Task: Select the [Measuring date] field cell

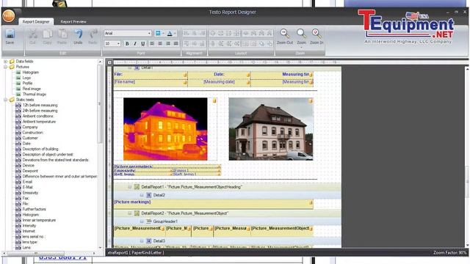Action: click(x=219, y=83)
